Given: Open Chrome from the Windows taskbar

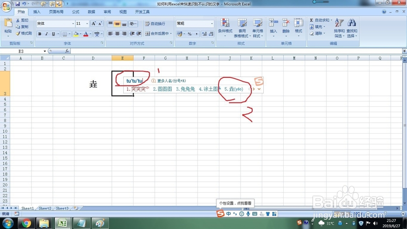Looking at the screenshot, I should [26, 223].
